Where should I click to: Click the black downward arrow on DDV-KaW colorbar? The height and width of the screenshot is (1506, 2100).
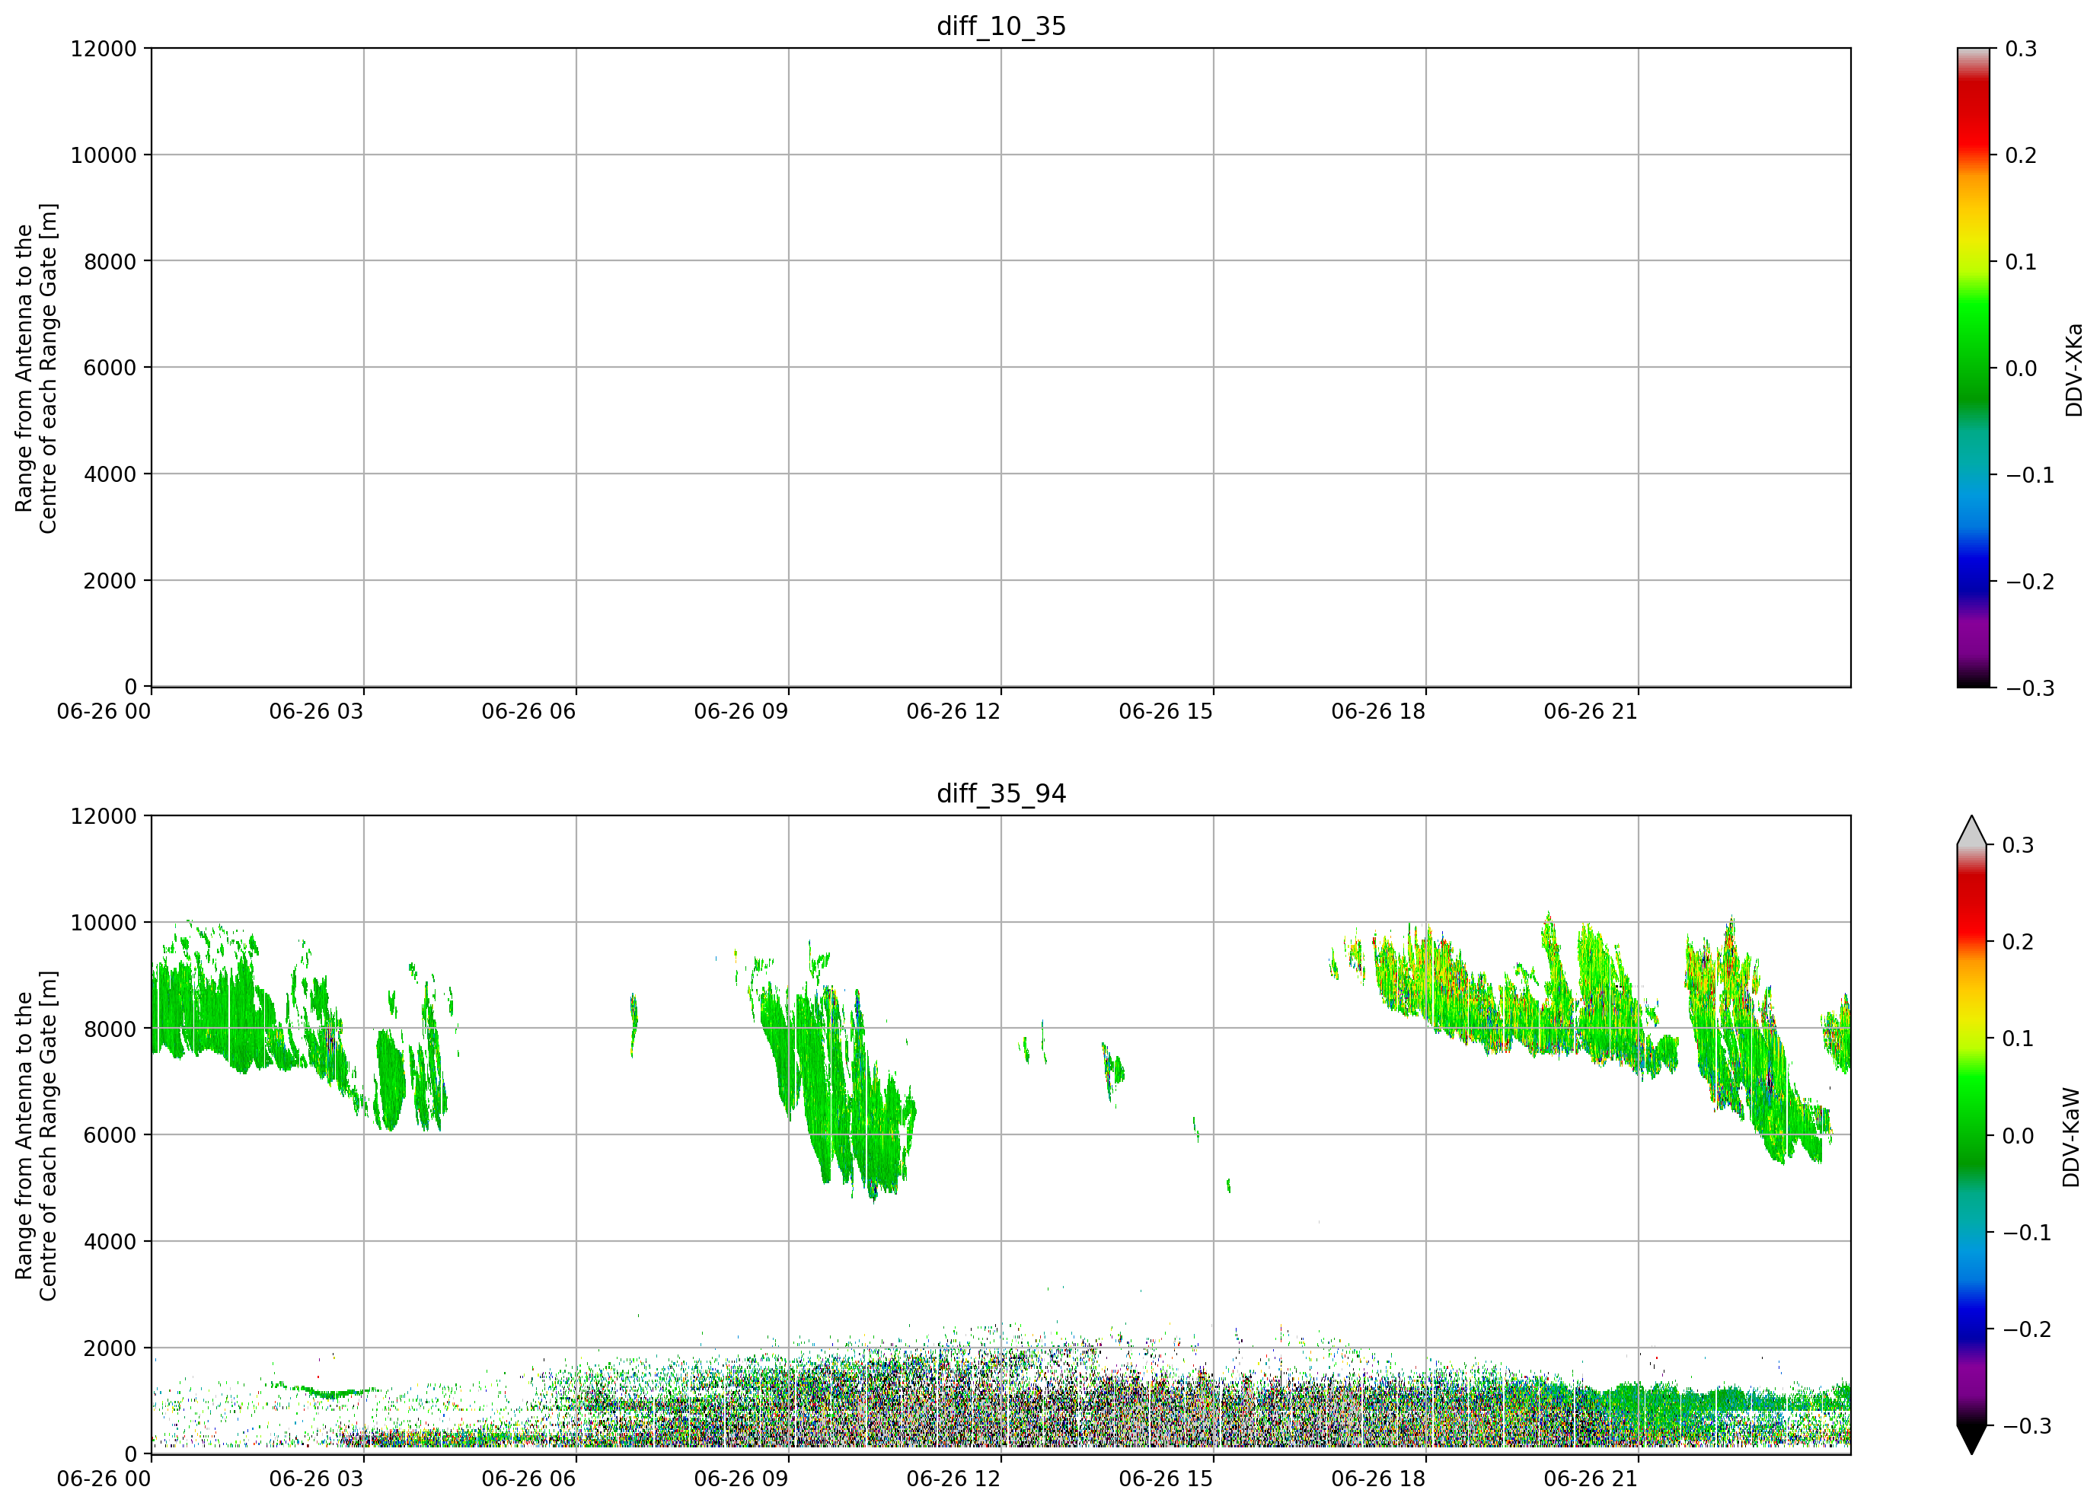tap(1972, 1439)
